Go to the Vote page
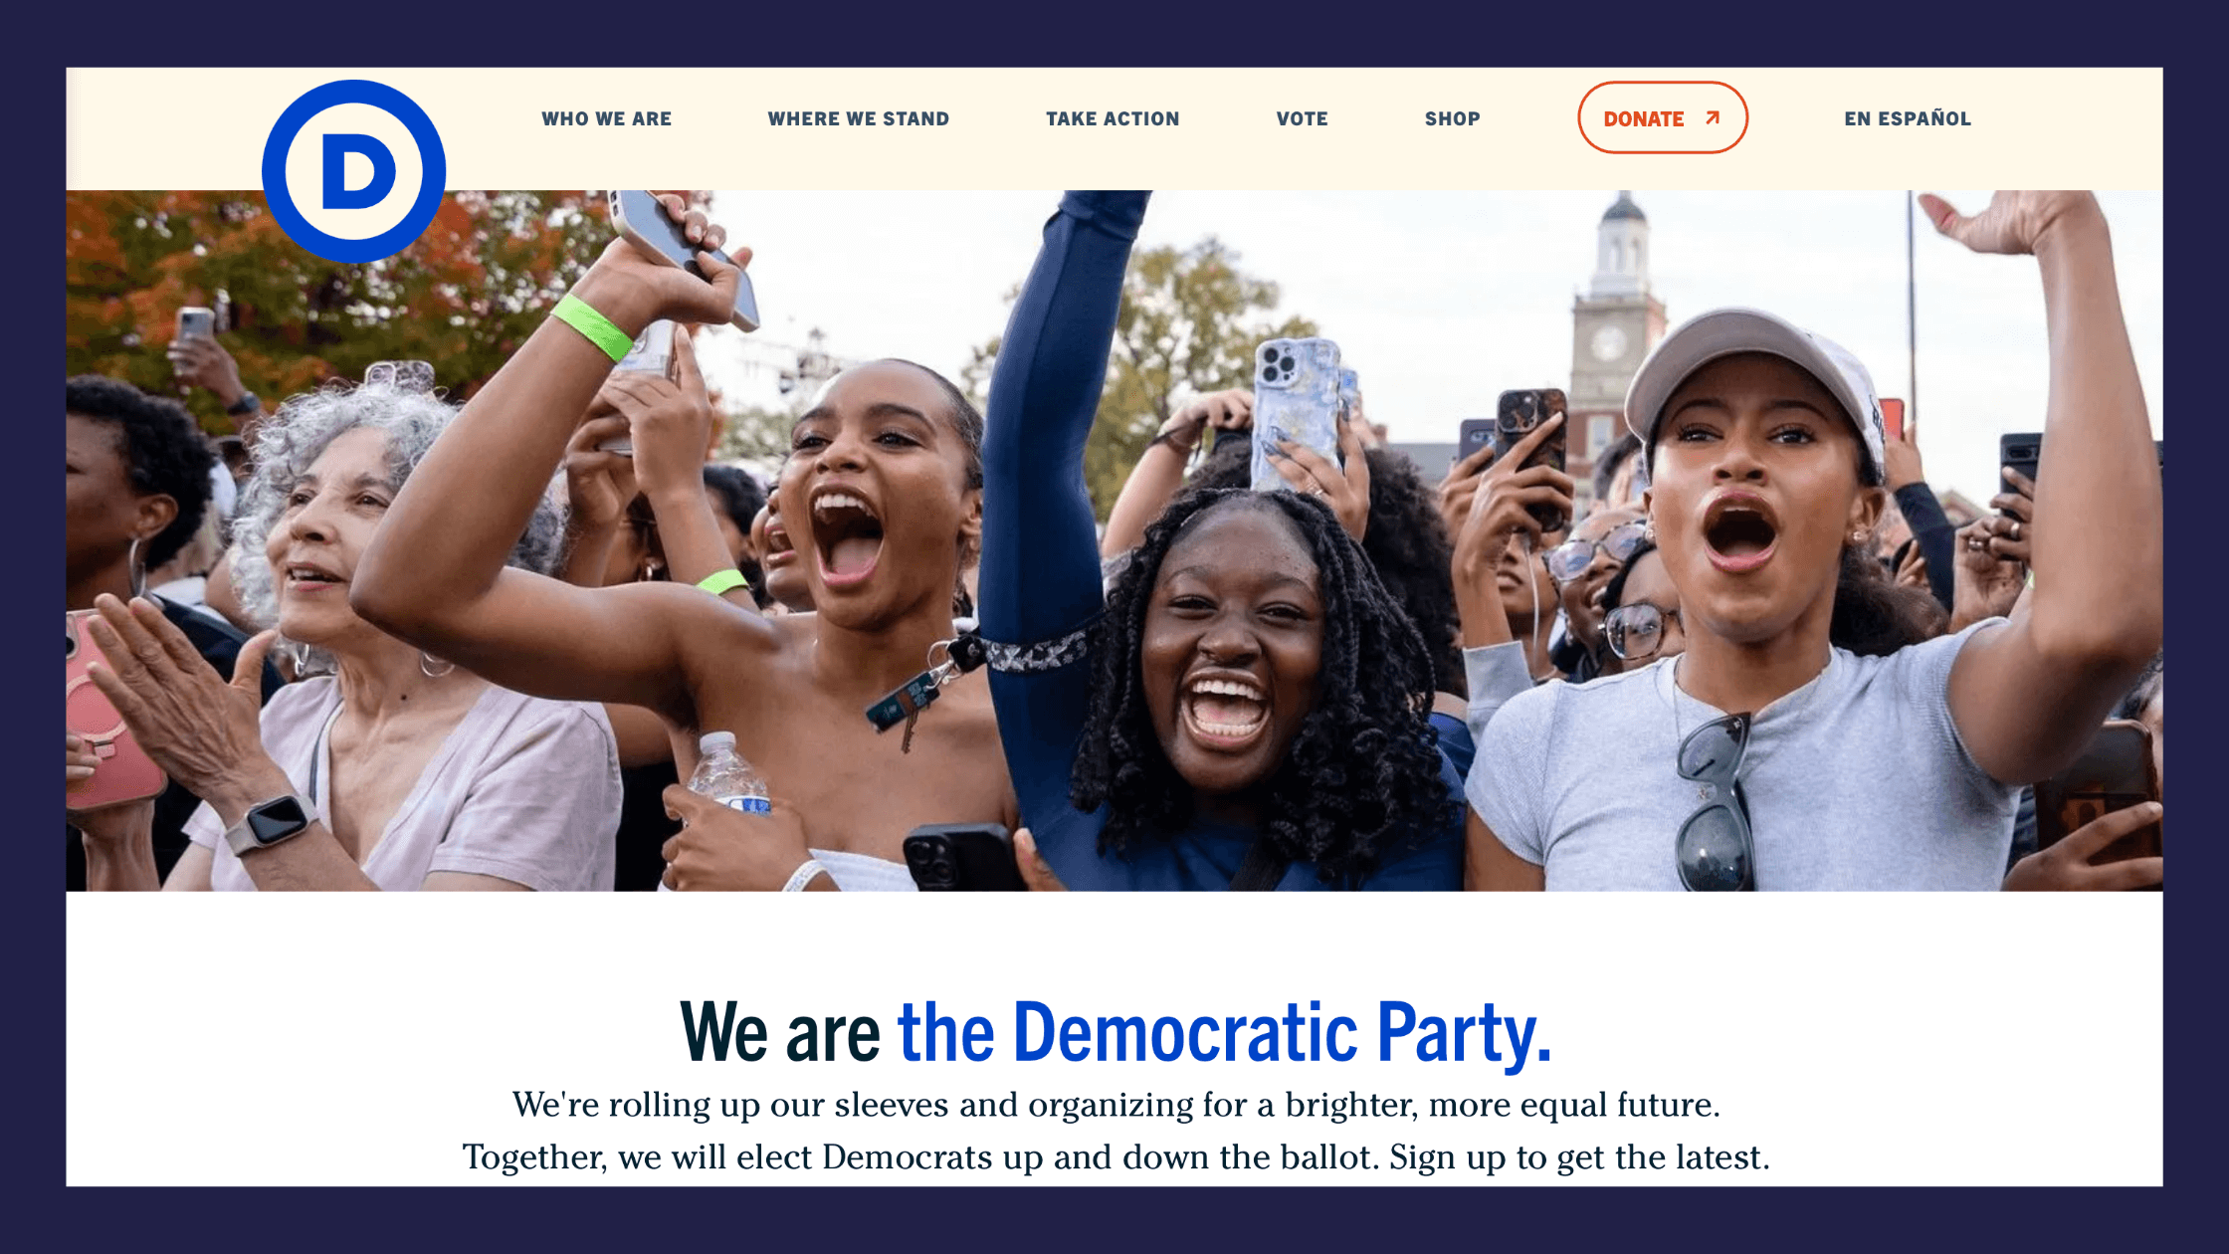Image resolution: width=2229 pixels, height=1254 pixels. [1302, 118]
